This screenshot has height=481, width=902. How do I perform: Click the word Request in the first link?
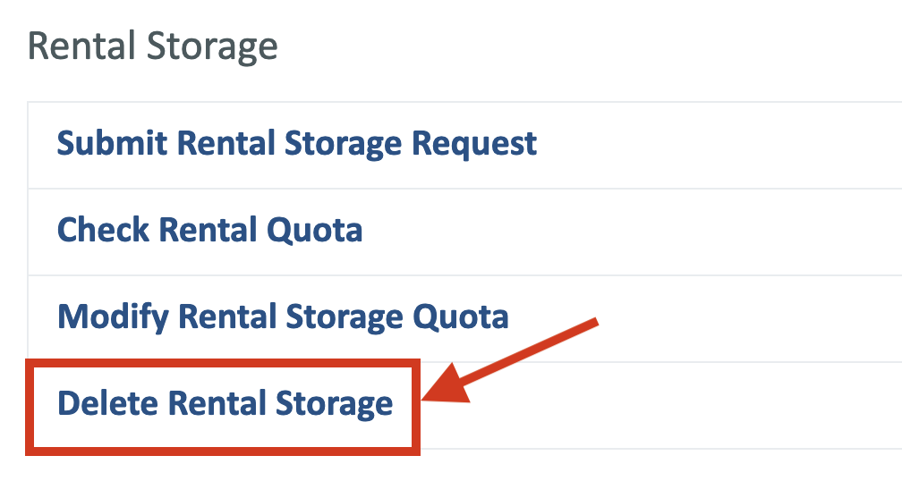[474, 144]
